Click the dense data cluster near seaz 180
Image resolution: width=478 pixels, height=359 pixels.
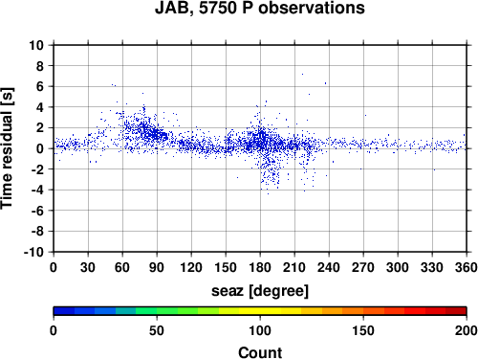pyautogui.click(x=261, y=141)
